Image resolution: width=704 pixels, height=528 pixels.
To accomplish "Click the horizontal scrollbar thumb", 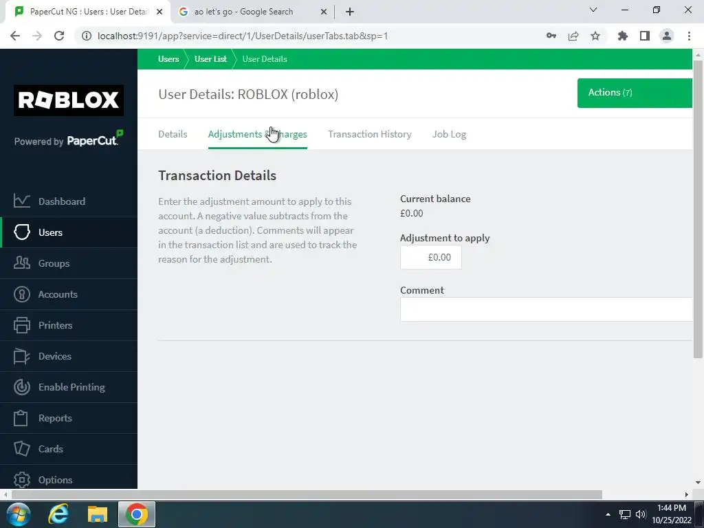I will [x=307, y=494].
